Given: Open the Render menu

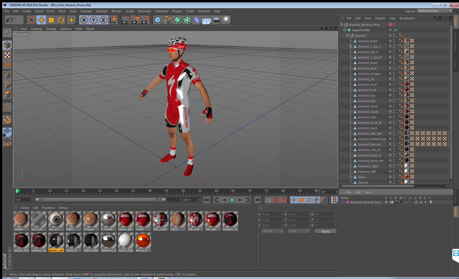Looking at the screenshot, I should tap(116, 11).
